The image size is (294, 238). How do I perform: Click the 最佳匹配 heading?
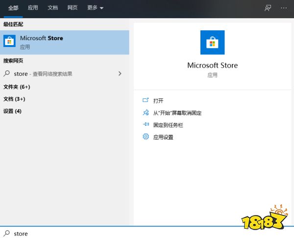coord(13,24)
